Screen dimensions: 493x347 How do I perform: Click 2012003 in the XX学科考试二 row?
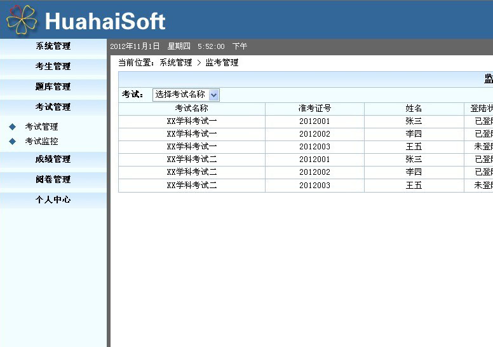click(314, 186)
